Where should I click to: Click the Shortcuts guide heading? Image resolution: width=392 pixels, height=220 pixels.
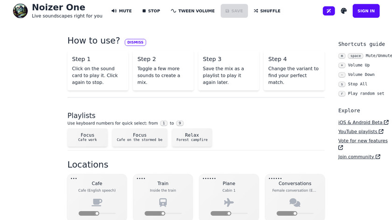click(362, 44)
